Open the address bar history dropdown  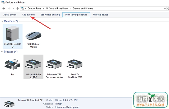[x=165, y=9]
